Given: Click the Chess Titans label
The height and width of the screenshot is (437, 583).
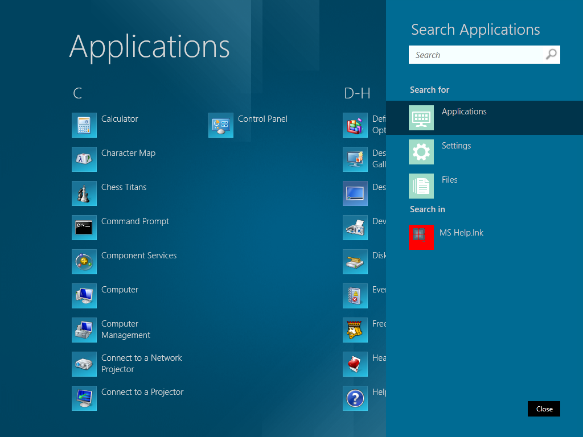Looking at the screenshot, I should tap(124, 187).
